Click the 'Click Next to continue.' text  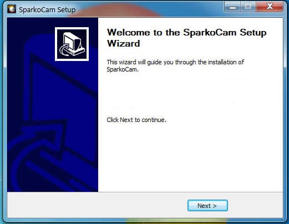tap(136, 120)
